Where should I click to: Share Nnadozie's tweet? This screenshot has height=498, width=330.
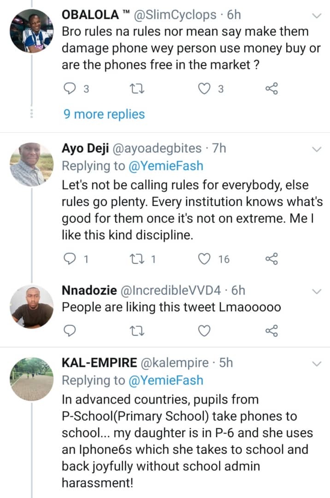(271, 330)
